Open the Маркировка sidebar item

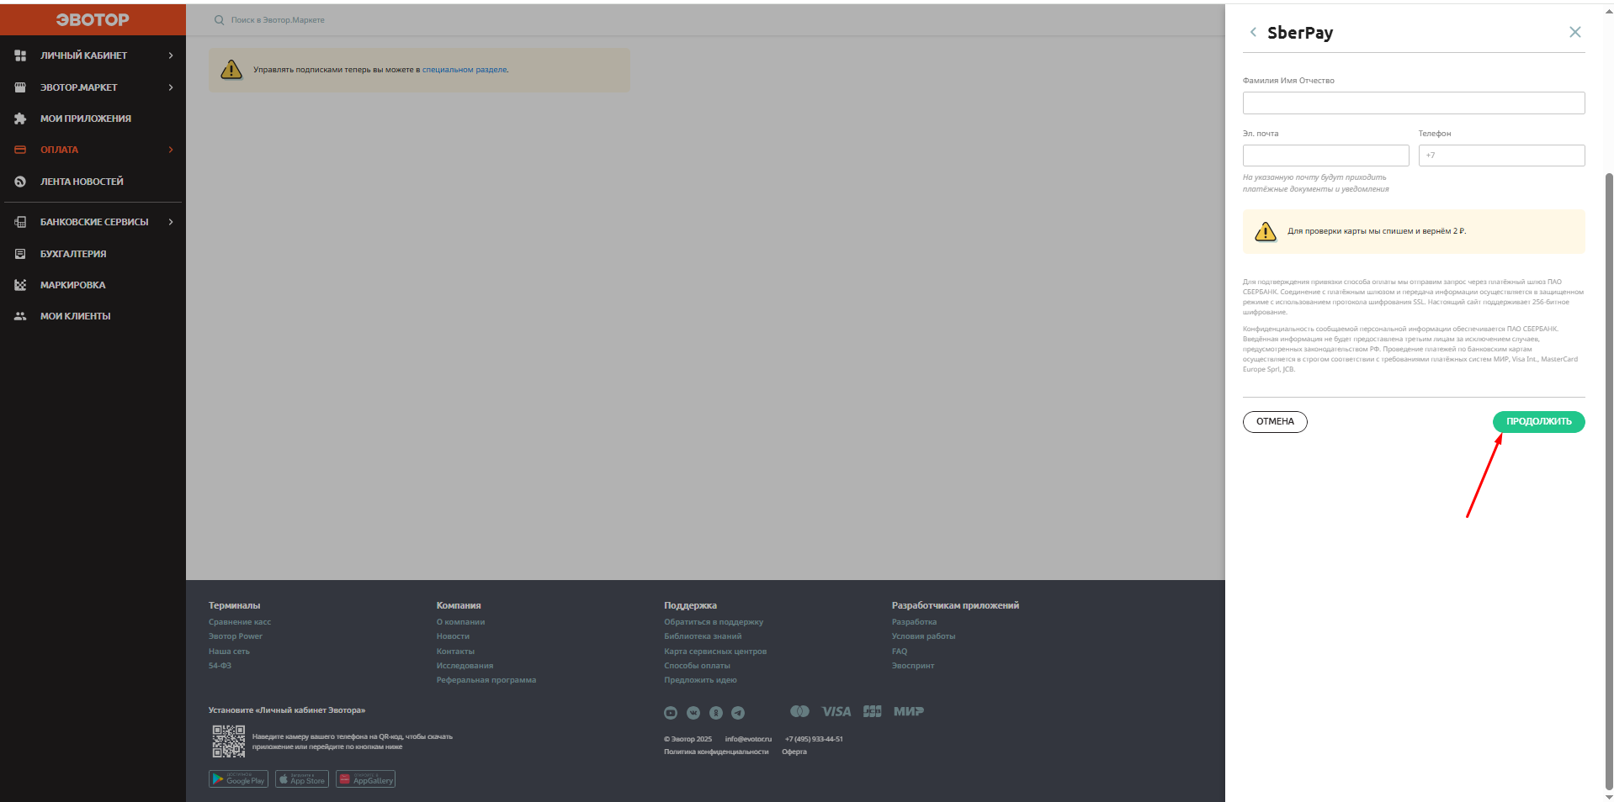(x=93, y=285)
